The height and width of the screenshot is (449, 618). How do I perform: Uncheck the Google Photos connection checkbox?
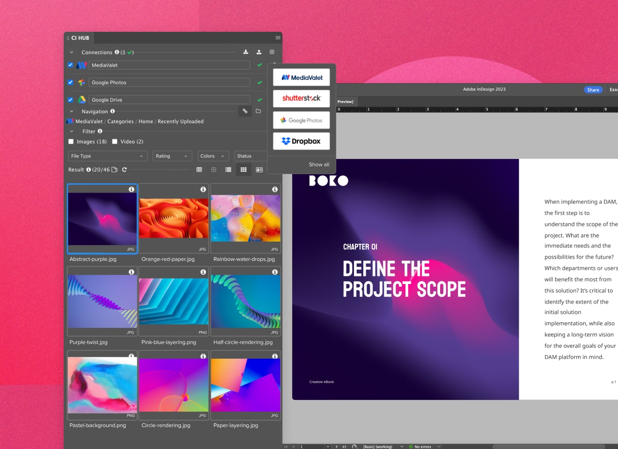click(x=70, y=82)
